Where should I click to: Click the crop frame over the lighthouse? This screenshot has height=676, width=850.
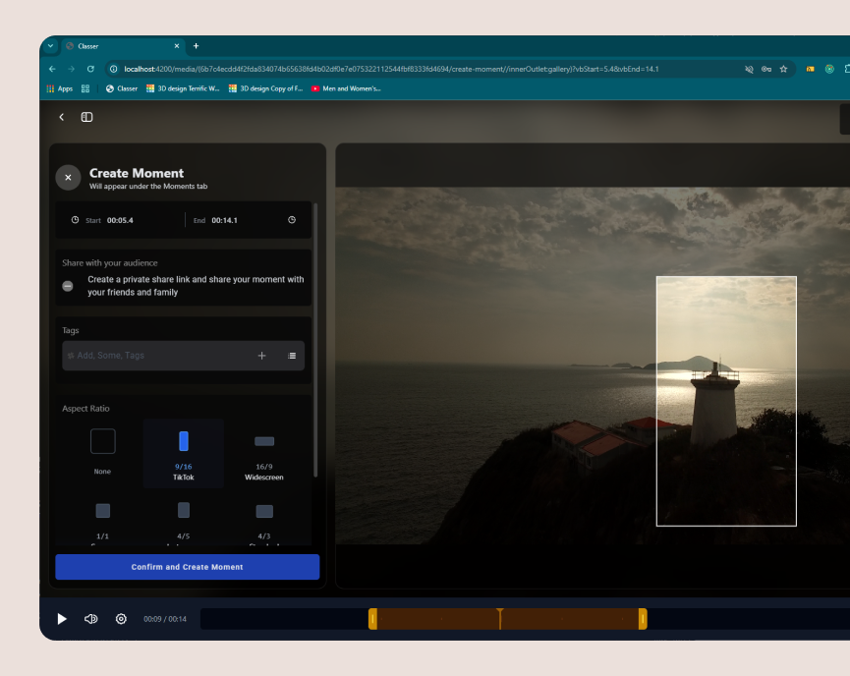(x=726, y=401)
